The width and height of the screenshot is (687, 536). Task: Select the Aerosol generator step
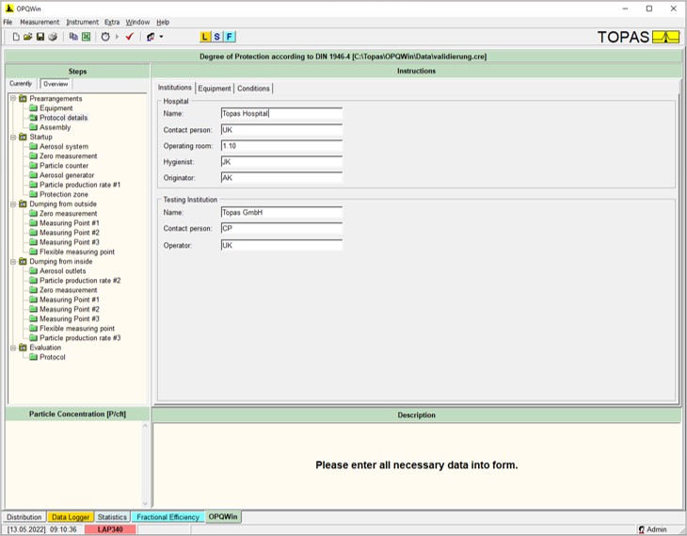click(67, 175)
